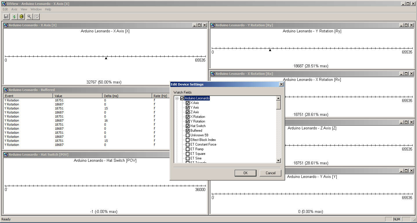417x223 pixels.
Task: Click "Arduino Leonardo - Y Rotation [Ry]" plot heading
Action: (x=312, y=31)
